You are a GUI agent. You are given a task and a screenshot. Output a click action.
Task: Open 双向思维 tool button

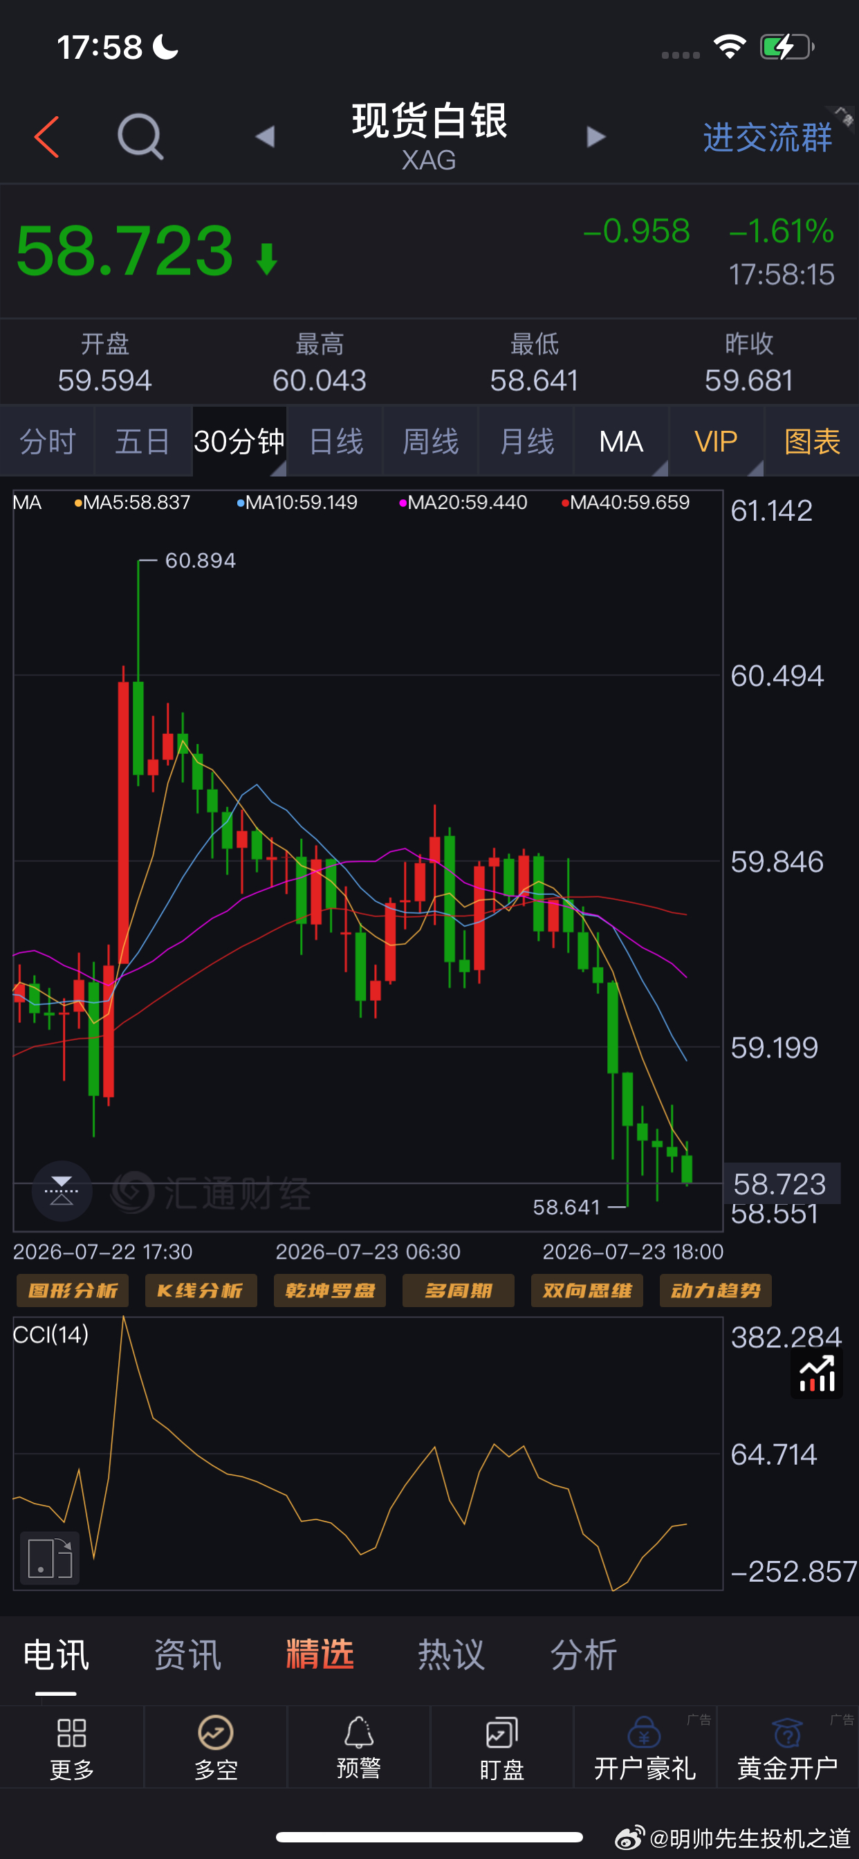587,1291
